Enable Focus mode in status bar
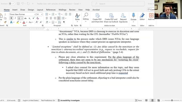The width and height of the screenshot is (182, 102). click(138, 100)
